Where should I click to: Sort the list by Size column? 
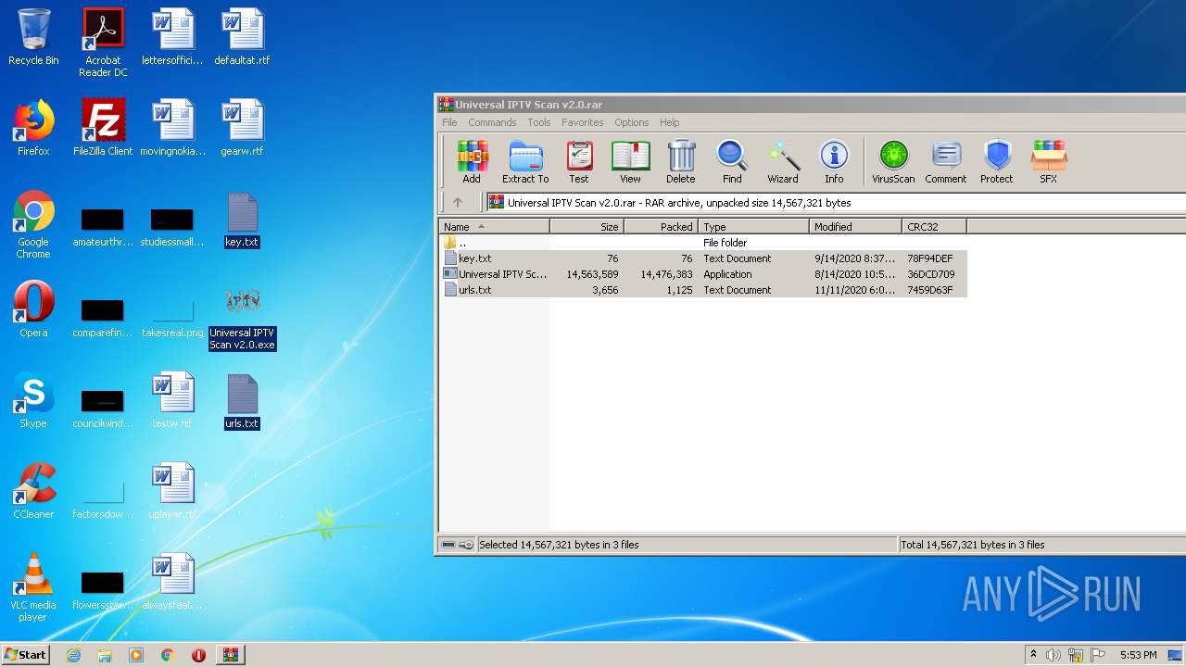click(x=587, y=226)
